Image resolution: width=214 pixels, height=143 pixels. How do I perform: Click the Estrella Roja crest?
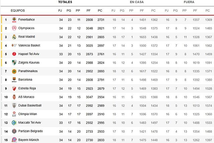point(14,88)
